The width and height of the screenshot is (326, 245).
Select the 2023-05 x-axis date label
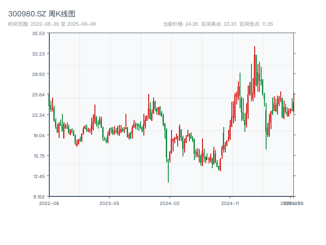(109, 203)
